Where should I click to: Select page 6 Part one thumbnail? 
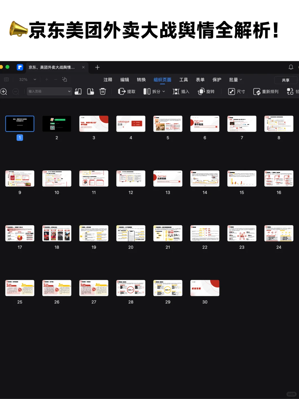205,124
